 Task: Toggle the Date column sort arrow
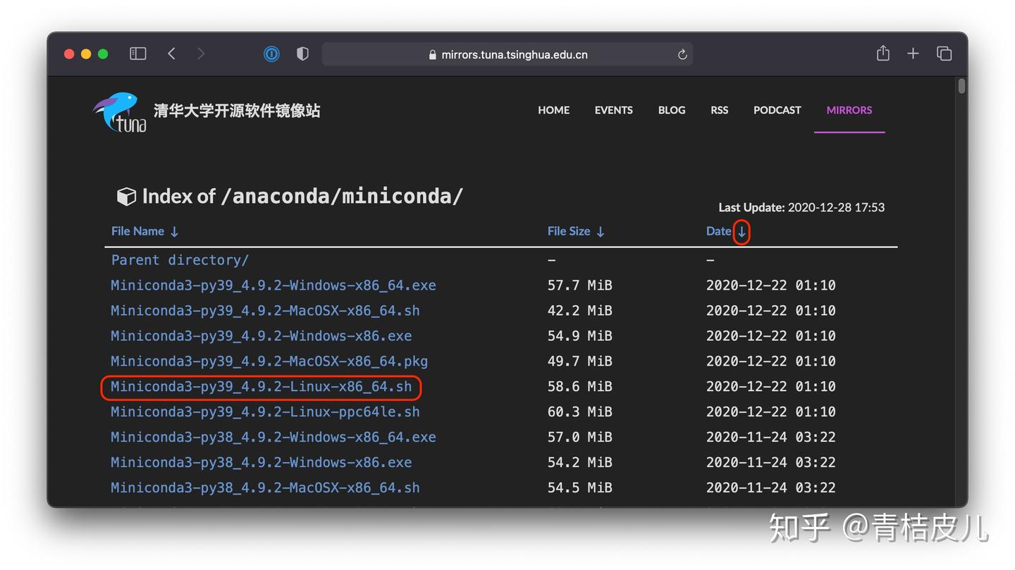pyautogui.click(x=742, y=231)
